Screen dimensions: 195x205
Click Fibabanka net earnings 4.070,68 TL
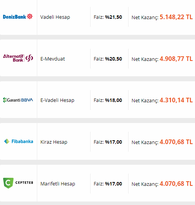point(176,142)
